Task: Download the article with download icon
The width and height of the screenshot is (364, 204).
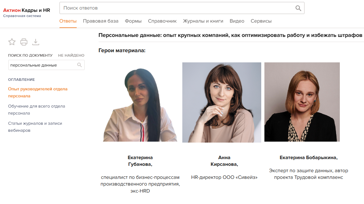Action: 36,42
